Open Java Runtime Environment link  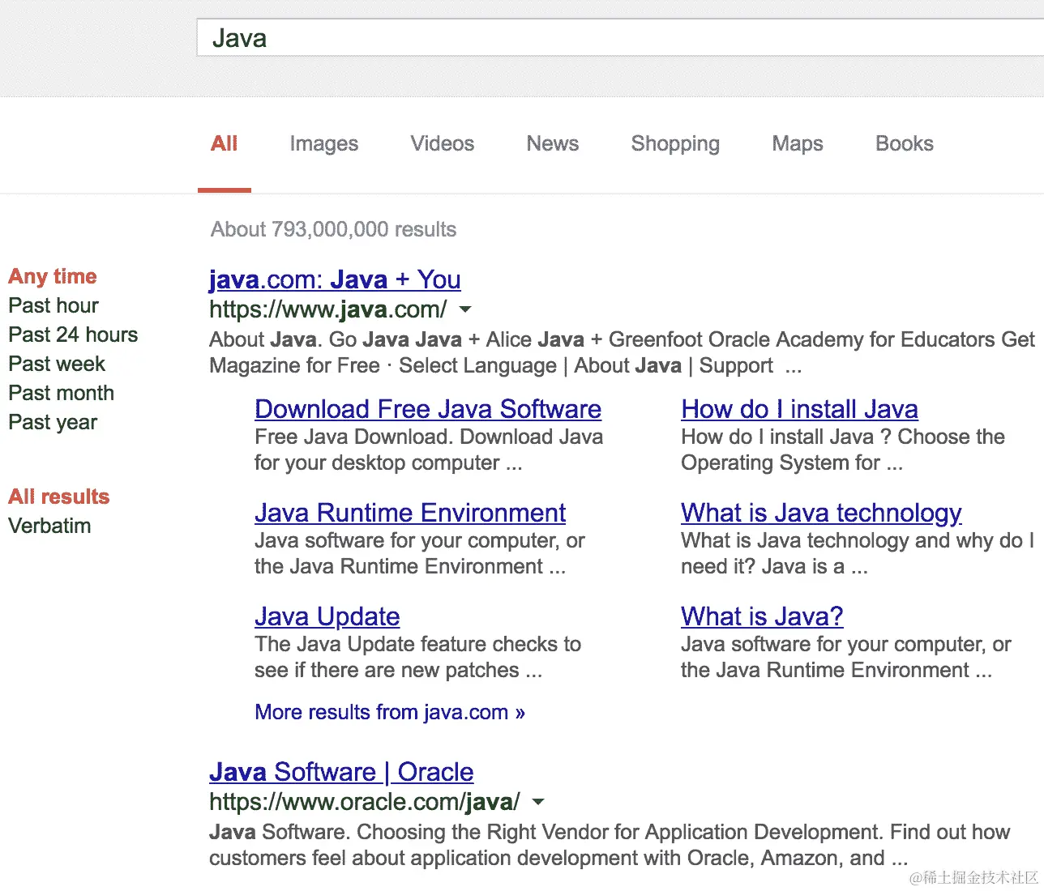click(410, 513)
